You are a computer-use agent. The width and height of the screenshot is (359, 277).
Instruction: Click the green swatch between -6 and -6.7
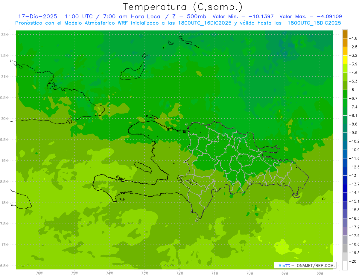(x=345, y=94)
